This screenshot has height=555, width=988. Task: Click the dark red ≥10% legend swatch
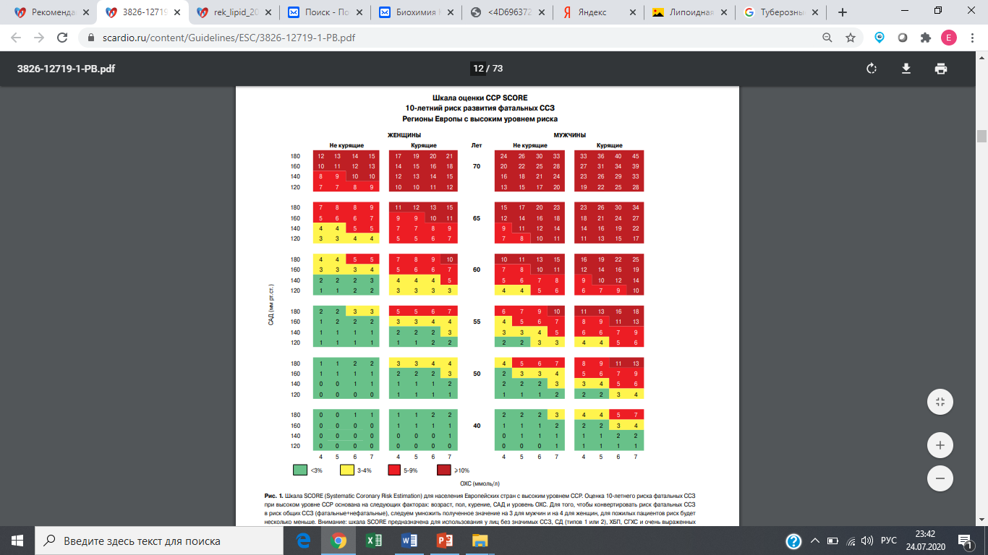coord(443,470)
